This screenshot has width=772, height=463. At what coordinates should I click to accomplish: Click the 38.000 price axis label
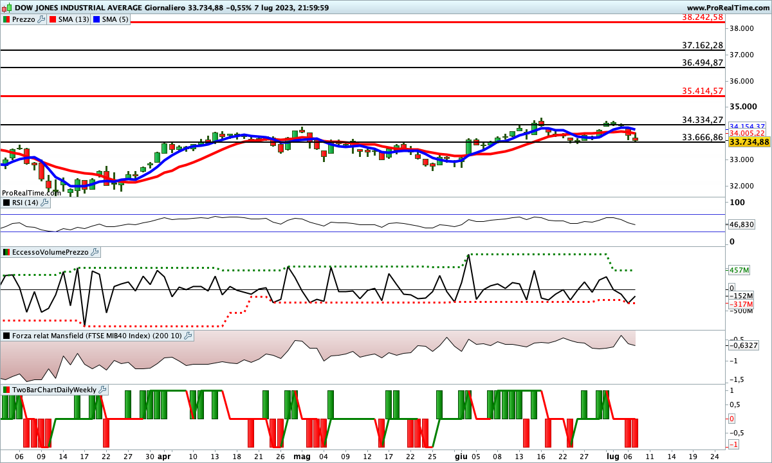coord(742,28)
